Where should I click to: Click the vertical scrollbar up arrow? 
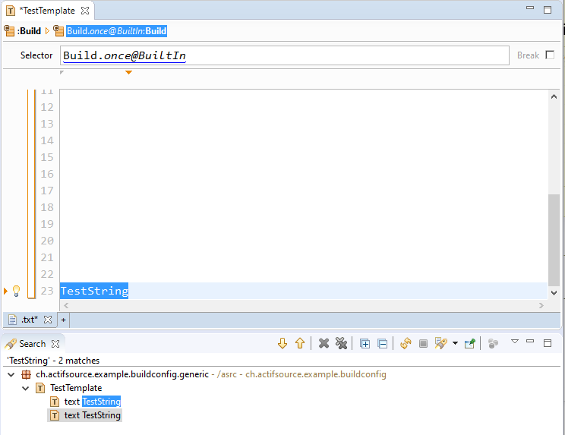[x=554, y=96]
